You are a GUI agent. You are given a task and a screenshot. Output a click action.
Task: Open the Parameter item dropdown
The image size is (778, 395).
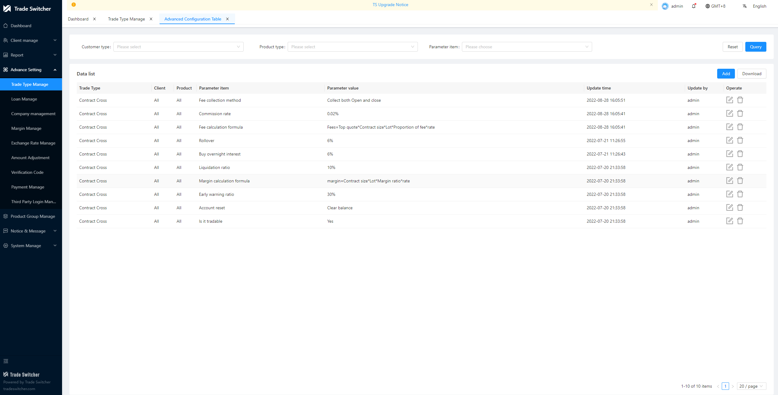click(527, 47)
